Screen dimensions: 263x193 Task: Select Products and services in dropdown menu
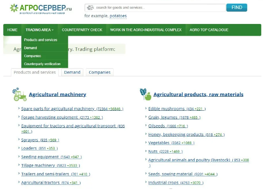pos(45,40)
